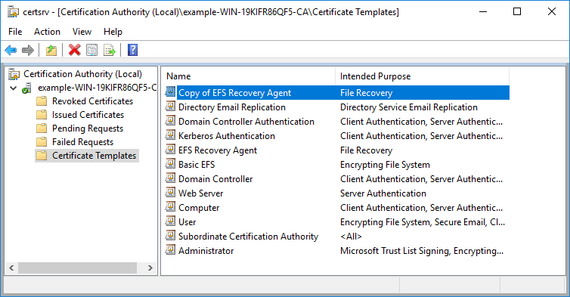Click the blue Help question mark icon

point(133,50)
